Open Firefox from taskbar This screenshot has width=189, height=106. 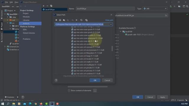[x=41, y=104]
